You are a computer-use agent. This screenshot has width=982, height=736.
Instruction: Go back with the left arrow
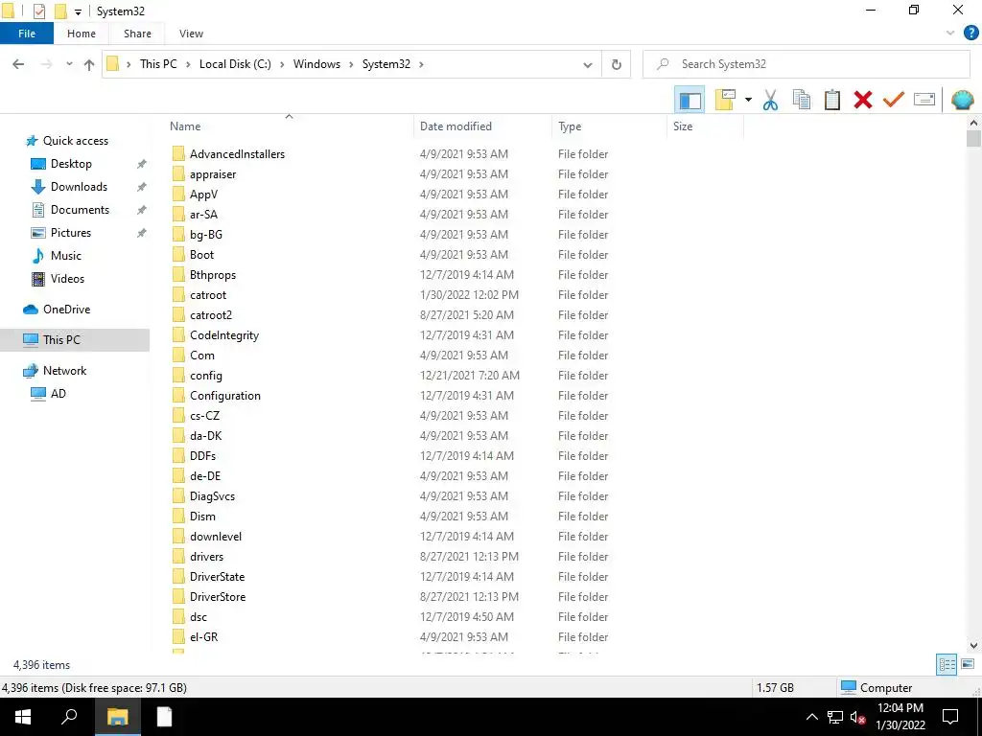click(x=18, y=64)
